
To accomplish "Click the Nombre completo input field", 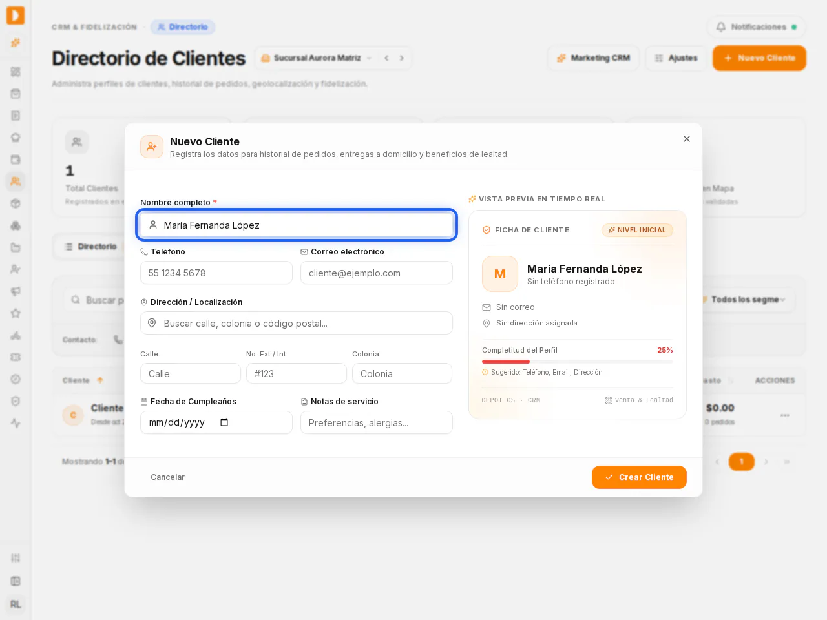I will click(297, 225).
